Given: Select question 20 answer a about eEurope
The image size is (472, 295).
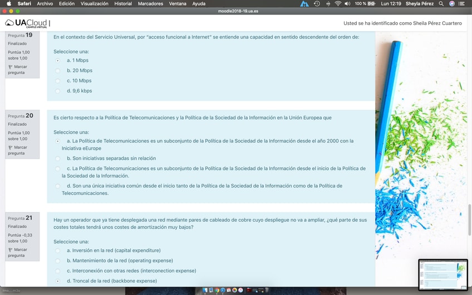Looking at the screenshot, I should pyautogui.click(x=57, y=141).
